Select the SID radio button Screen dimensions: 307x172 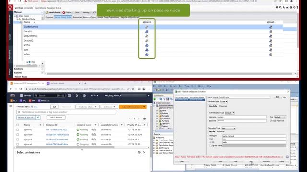(211, 142)
